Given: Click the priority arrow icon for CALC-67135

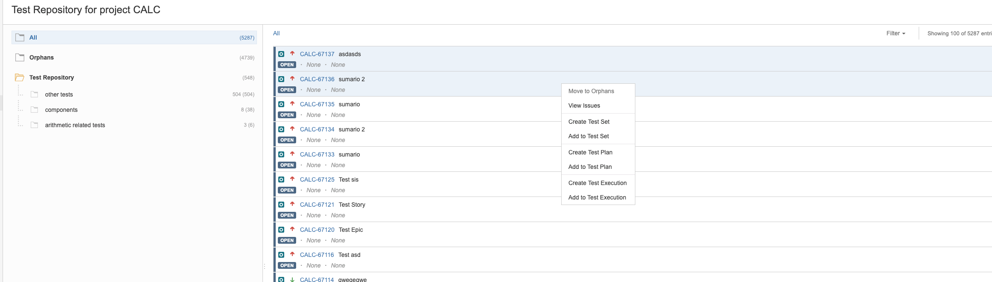Looking at the screenshot, I should [x=292, y=104].
